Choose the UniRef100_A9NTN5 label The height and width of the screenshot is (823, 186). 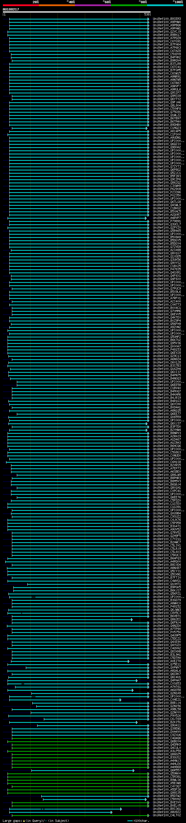[x=167, y=80]
